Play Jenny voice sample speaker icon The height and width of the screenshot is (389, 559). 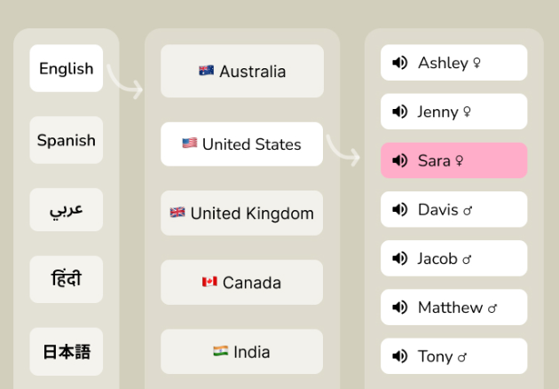tap(399, 112)
